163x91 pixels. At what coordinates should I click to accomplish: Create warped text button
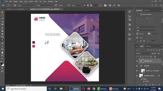[x=100, y=5]
